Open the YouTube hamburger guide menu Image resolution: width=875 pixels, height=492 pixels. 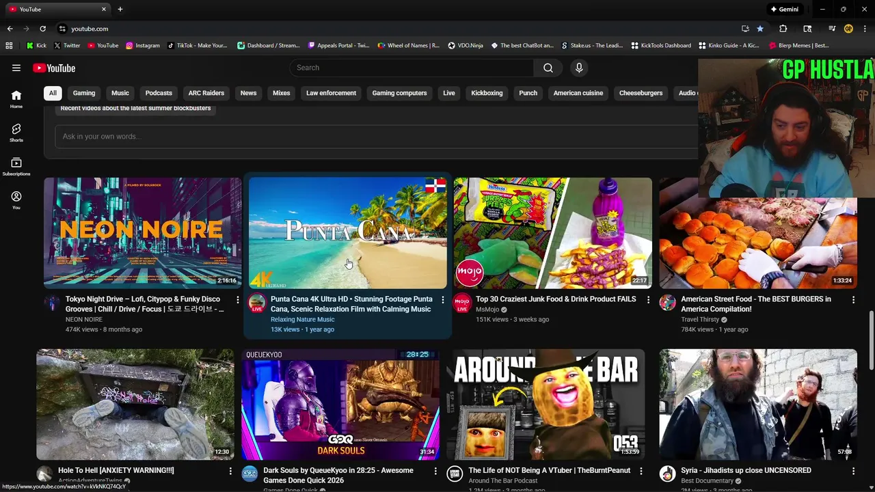click(16, 68)
